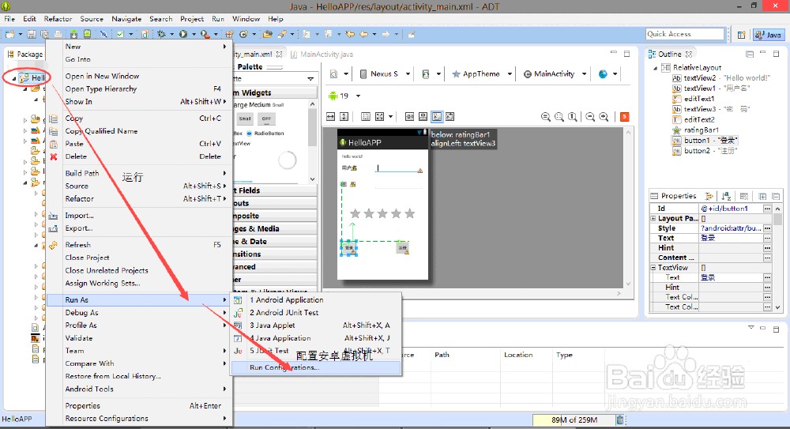Switch to the Java perspective button
The image size is (790, 429).
click(x=769, y=35)
